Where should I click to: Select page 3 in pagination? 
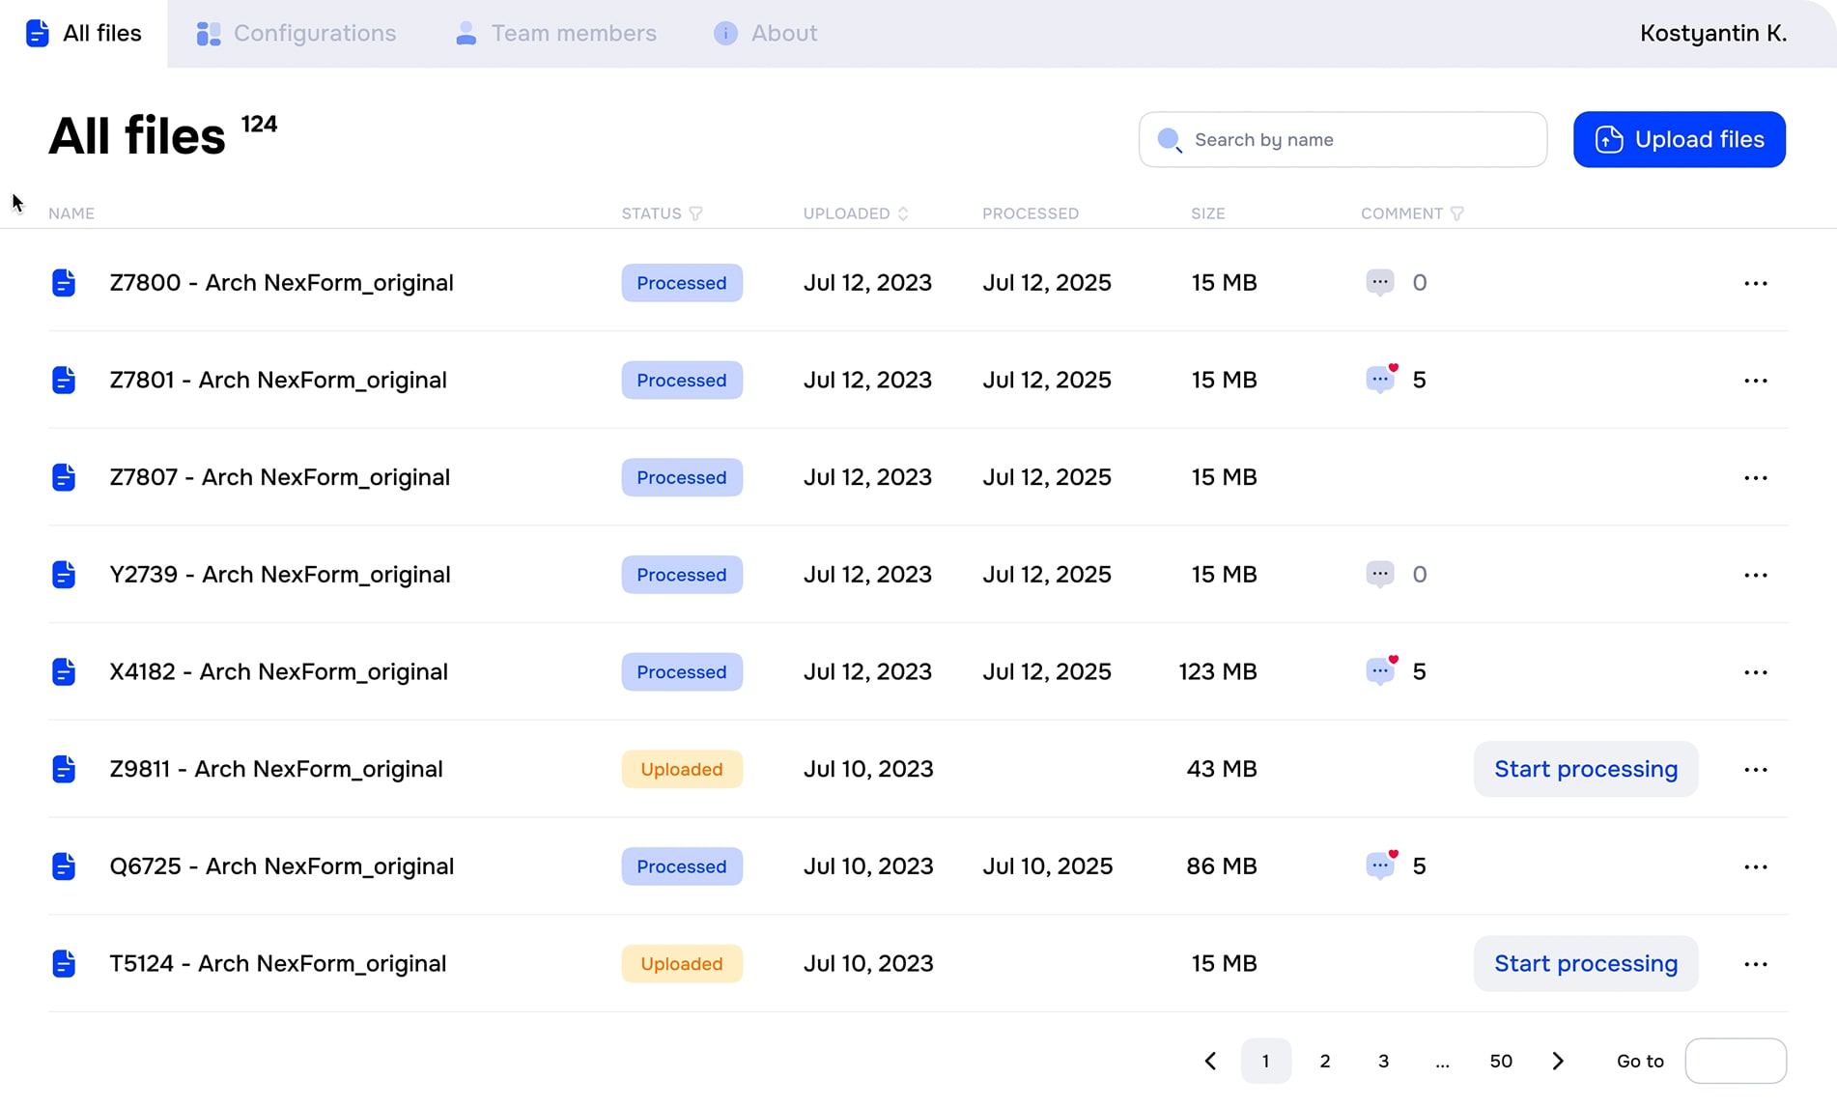click(1383, 1061)
